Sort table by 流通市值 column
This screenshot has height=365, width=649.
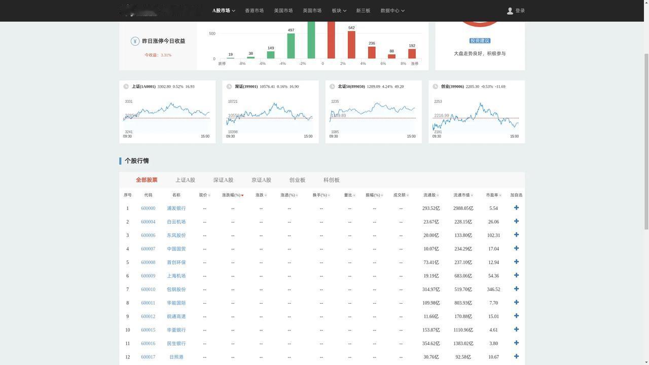click(463, 195)
